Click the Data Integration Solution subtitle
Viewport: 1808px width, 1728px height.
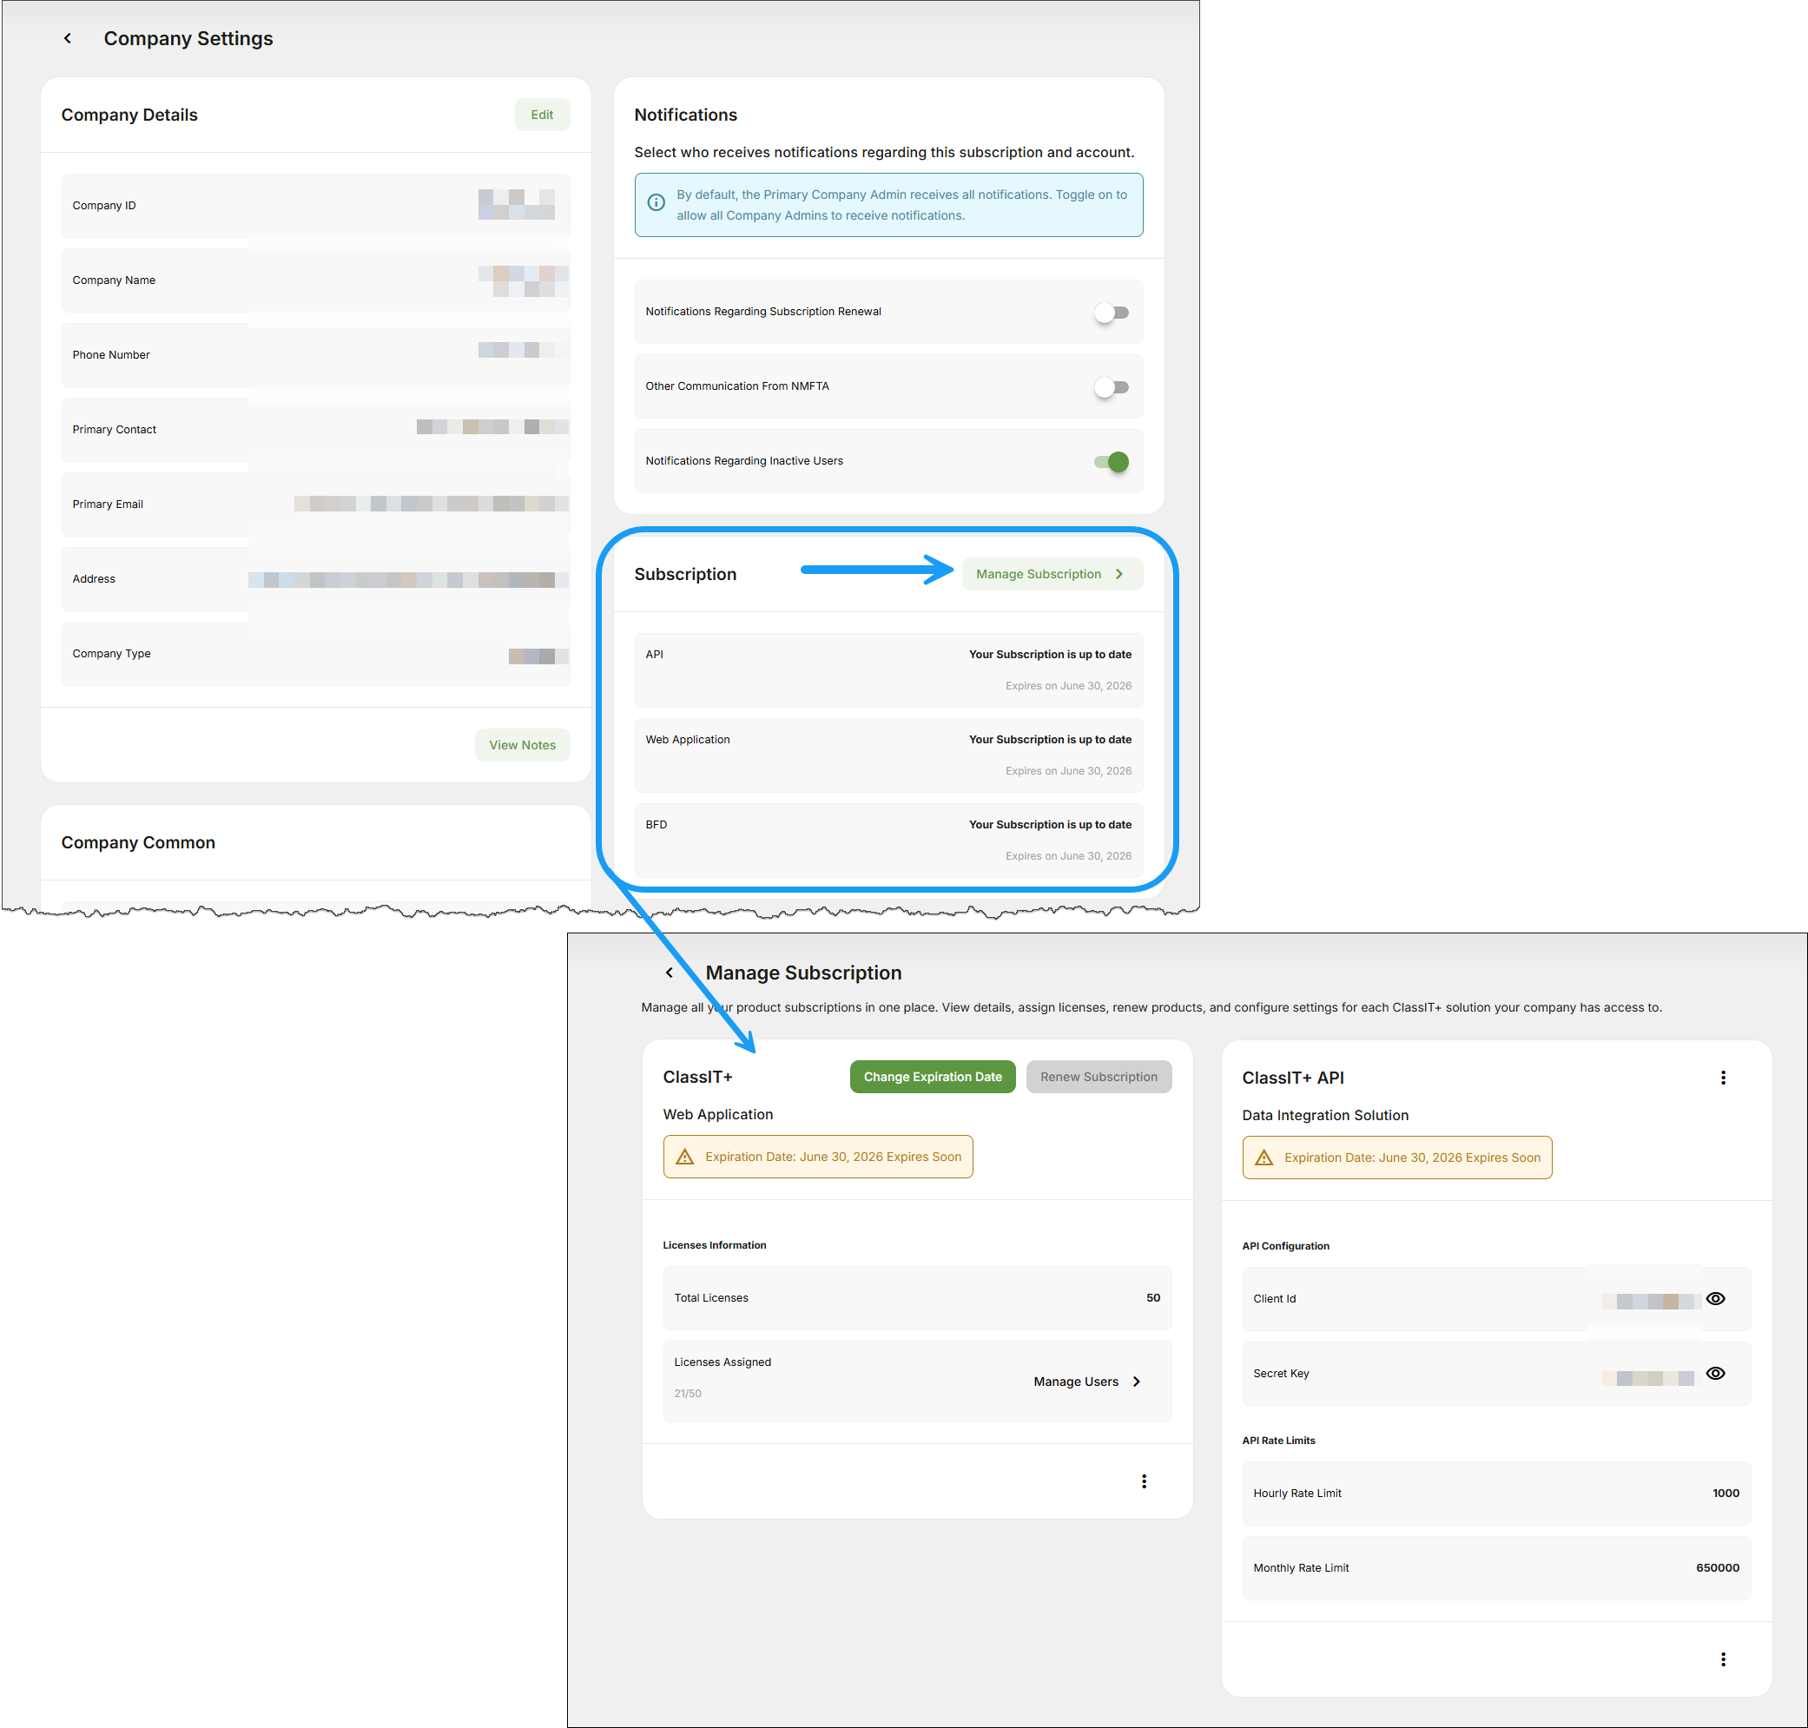click(1324, 1116)
